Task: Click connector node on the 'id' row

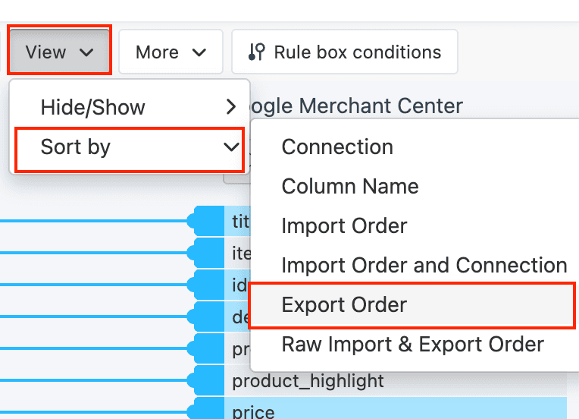Action: [207, 285]
